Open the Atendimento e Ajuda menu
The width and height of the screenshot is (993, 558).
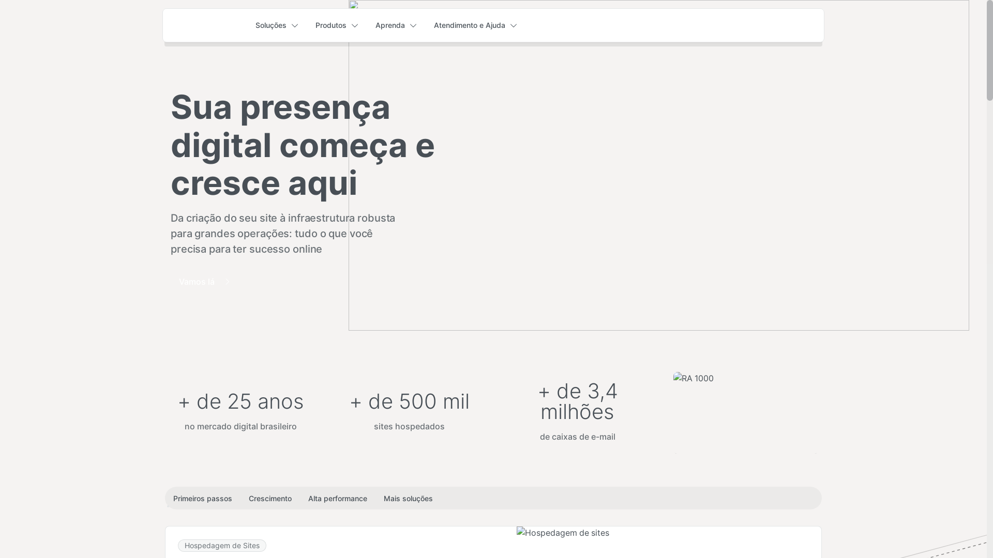(475, 25)
